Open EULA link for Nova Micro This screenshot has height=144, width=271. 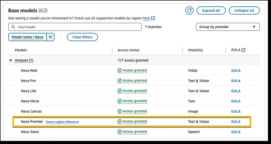pos(236,101)
